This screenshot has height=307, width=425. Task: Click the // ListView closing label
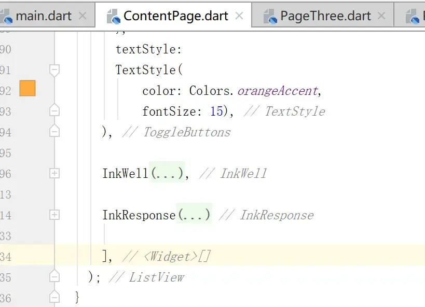click(147, 277)
